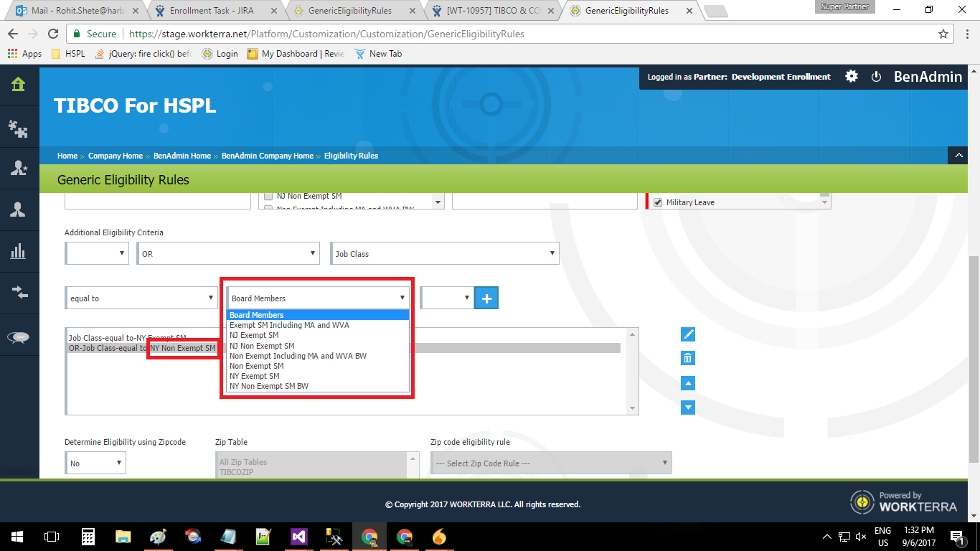Open the Select Zip Code Rule dropdown

coord(552,463)
